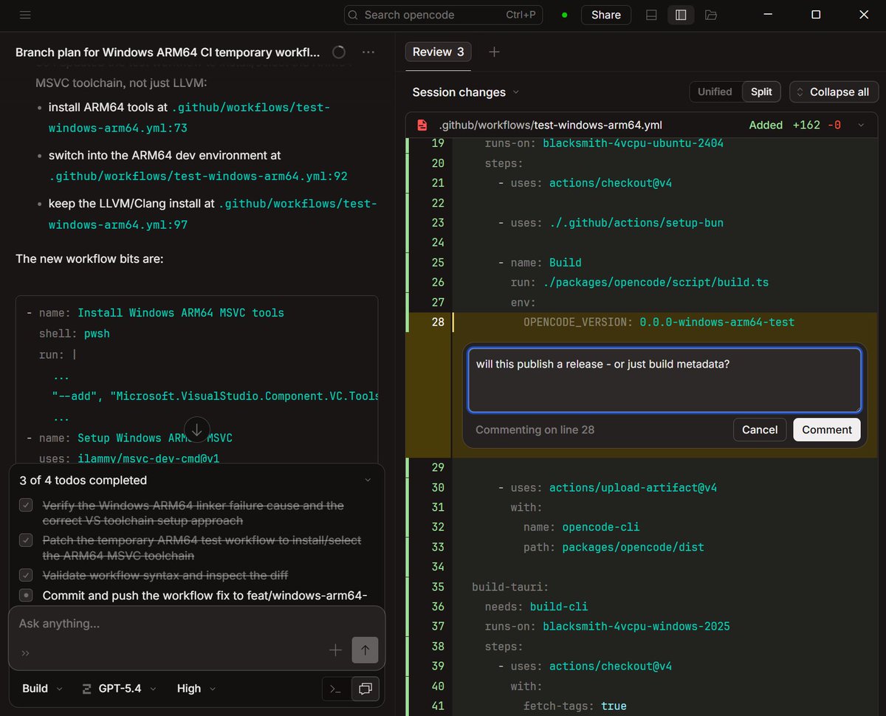Image resolution: width=886 pixels, height=716 pixels.
Task: Click 'blacksmith-4vcpu-windows-2025' on line 37
Action: point(636,627)
